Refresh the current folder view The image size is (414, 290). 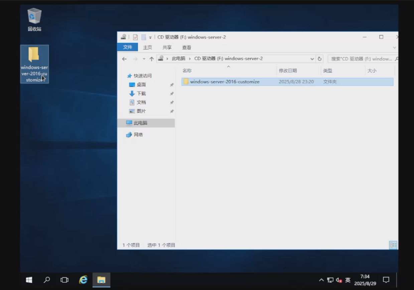pyautogui.click(x=319, y=59)
